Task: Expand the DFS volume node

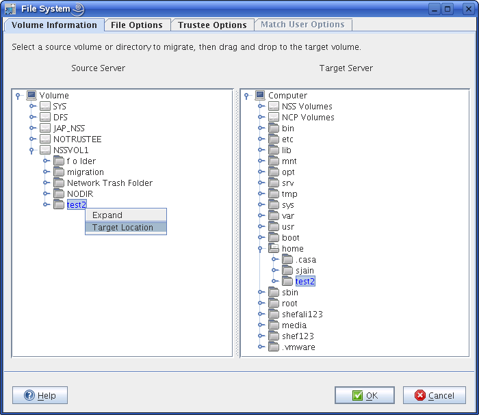Action: click(31, 118)
